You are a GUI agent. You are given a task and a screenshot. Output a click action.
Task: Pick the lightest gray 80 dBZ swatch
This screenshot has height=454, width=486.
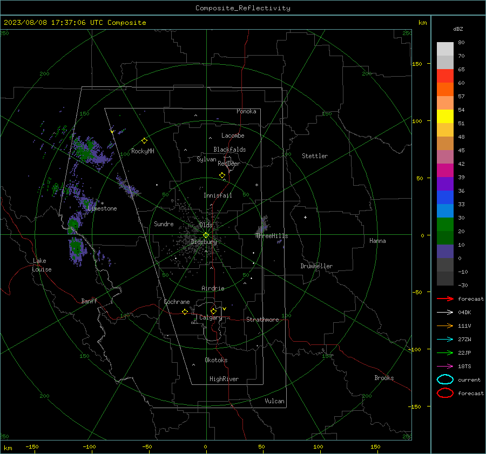pyautogui.click(x=445, y=49)
